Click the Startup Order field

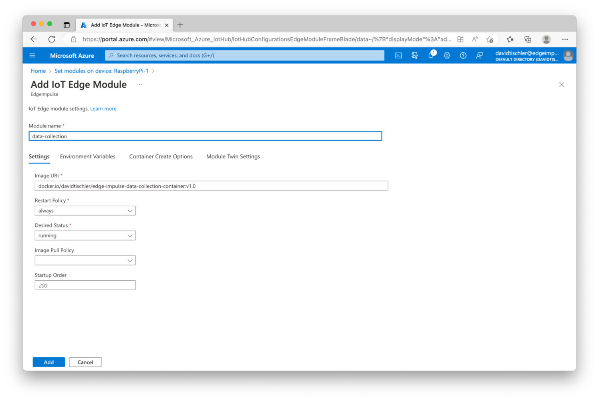85,285
